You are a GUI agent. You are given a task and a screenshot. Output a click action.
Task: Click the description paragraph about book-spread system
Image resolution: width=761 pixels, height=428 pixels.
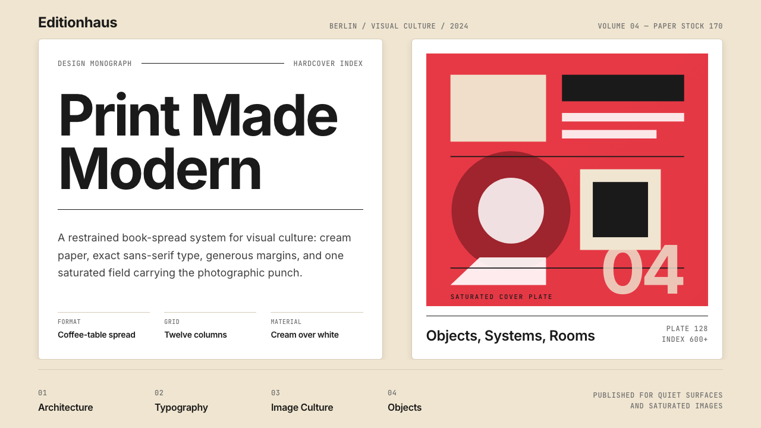click(205, 255)
